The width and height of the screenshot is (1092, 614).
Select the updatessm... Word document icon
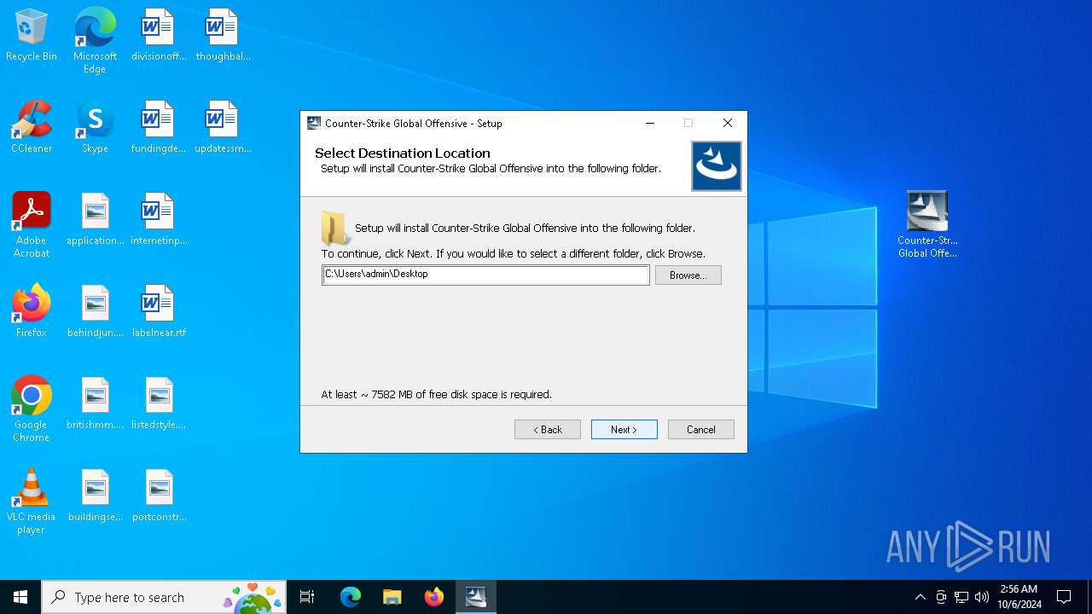click(223, 128)
